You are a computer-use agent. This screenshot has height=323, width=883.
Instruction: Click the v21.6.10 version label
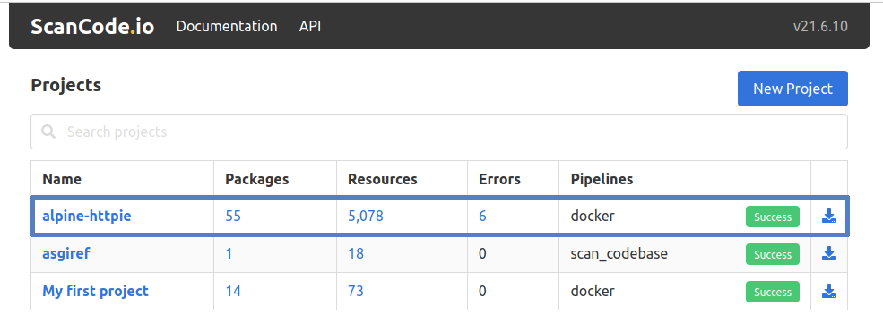(x=820, y=27)
